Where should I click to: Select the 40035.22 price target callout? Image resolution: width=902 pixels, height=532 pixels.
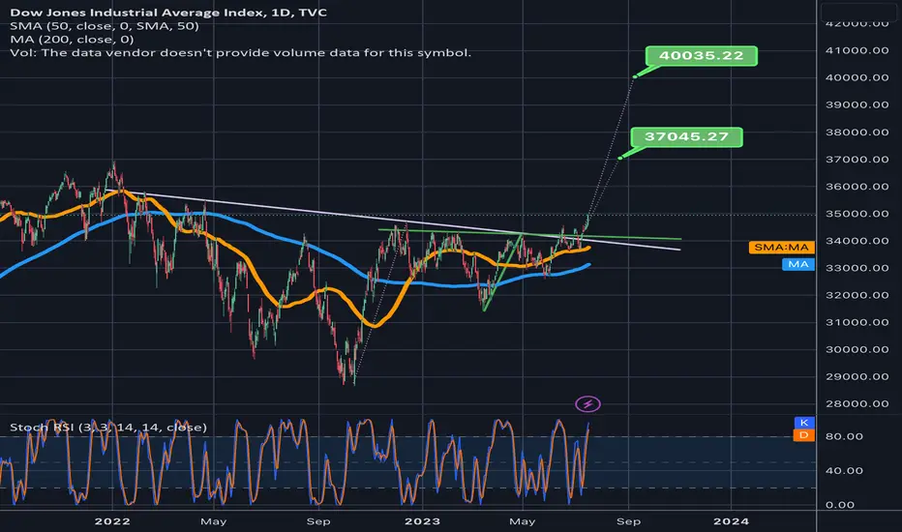pyautogui.click(x=702, y=56)
